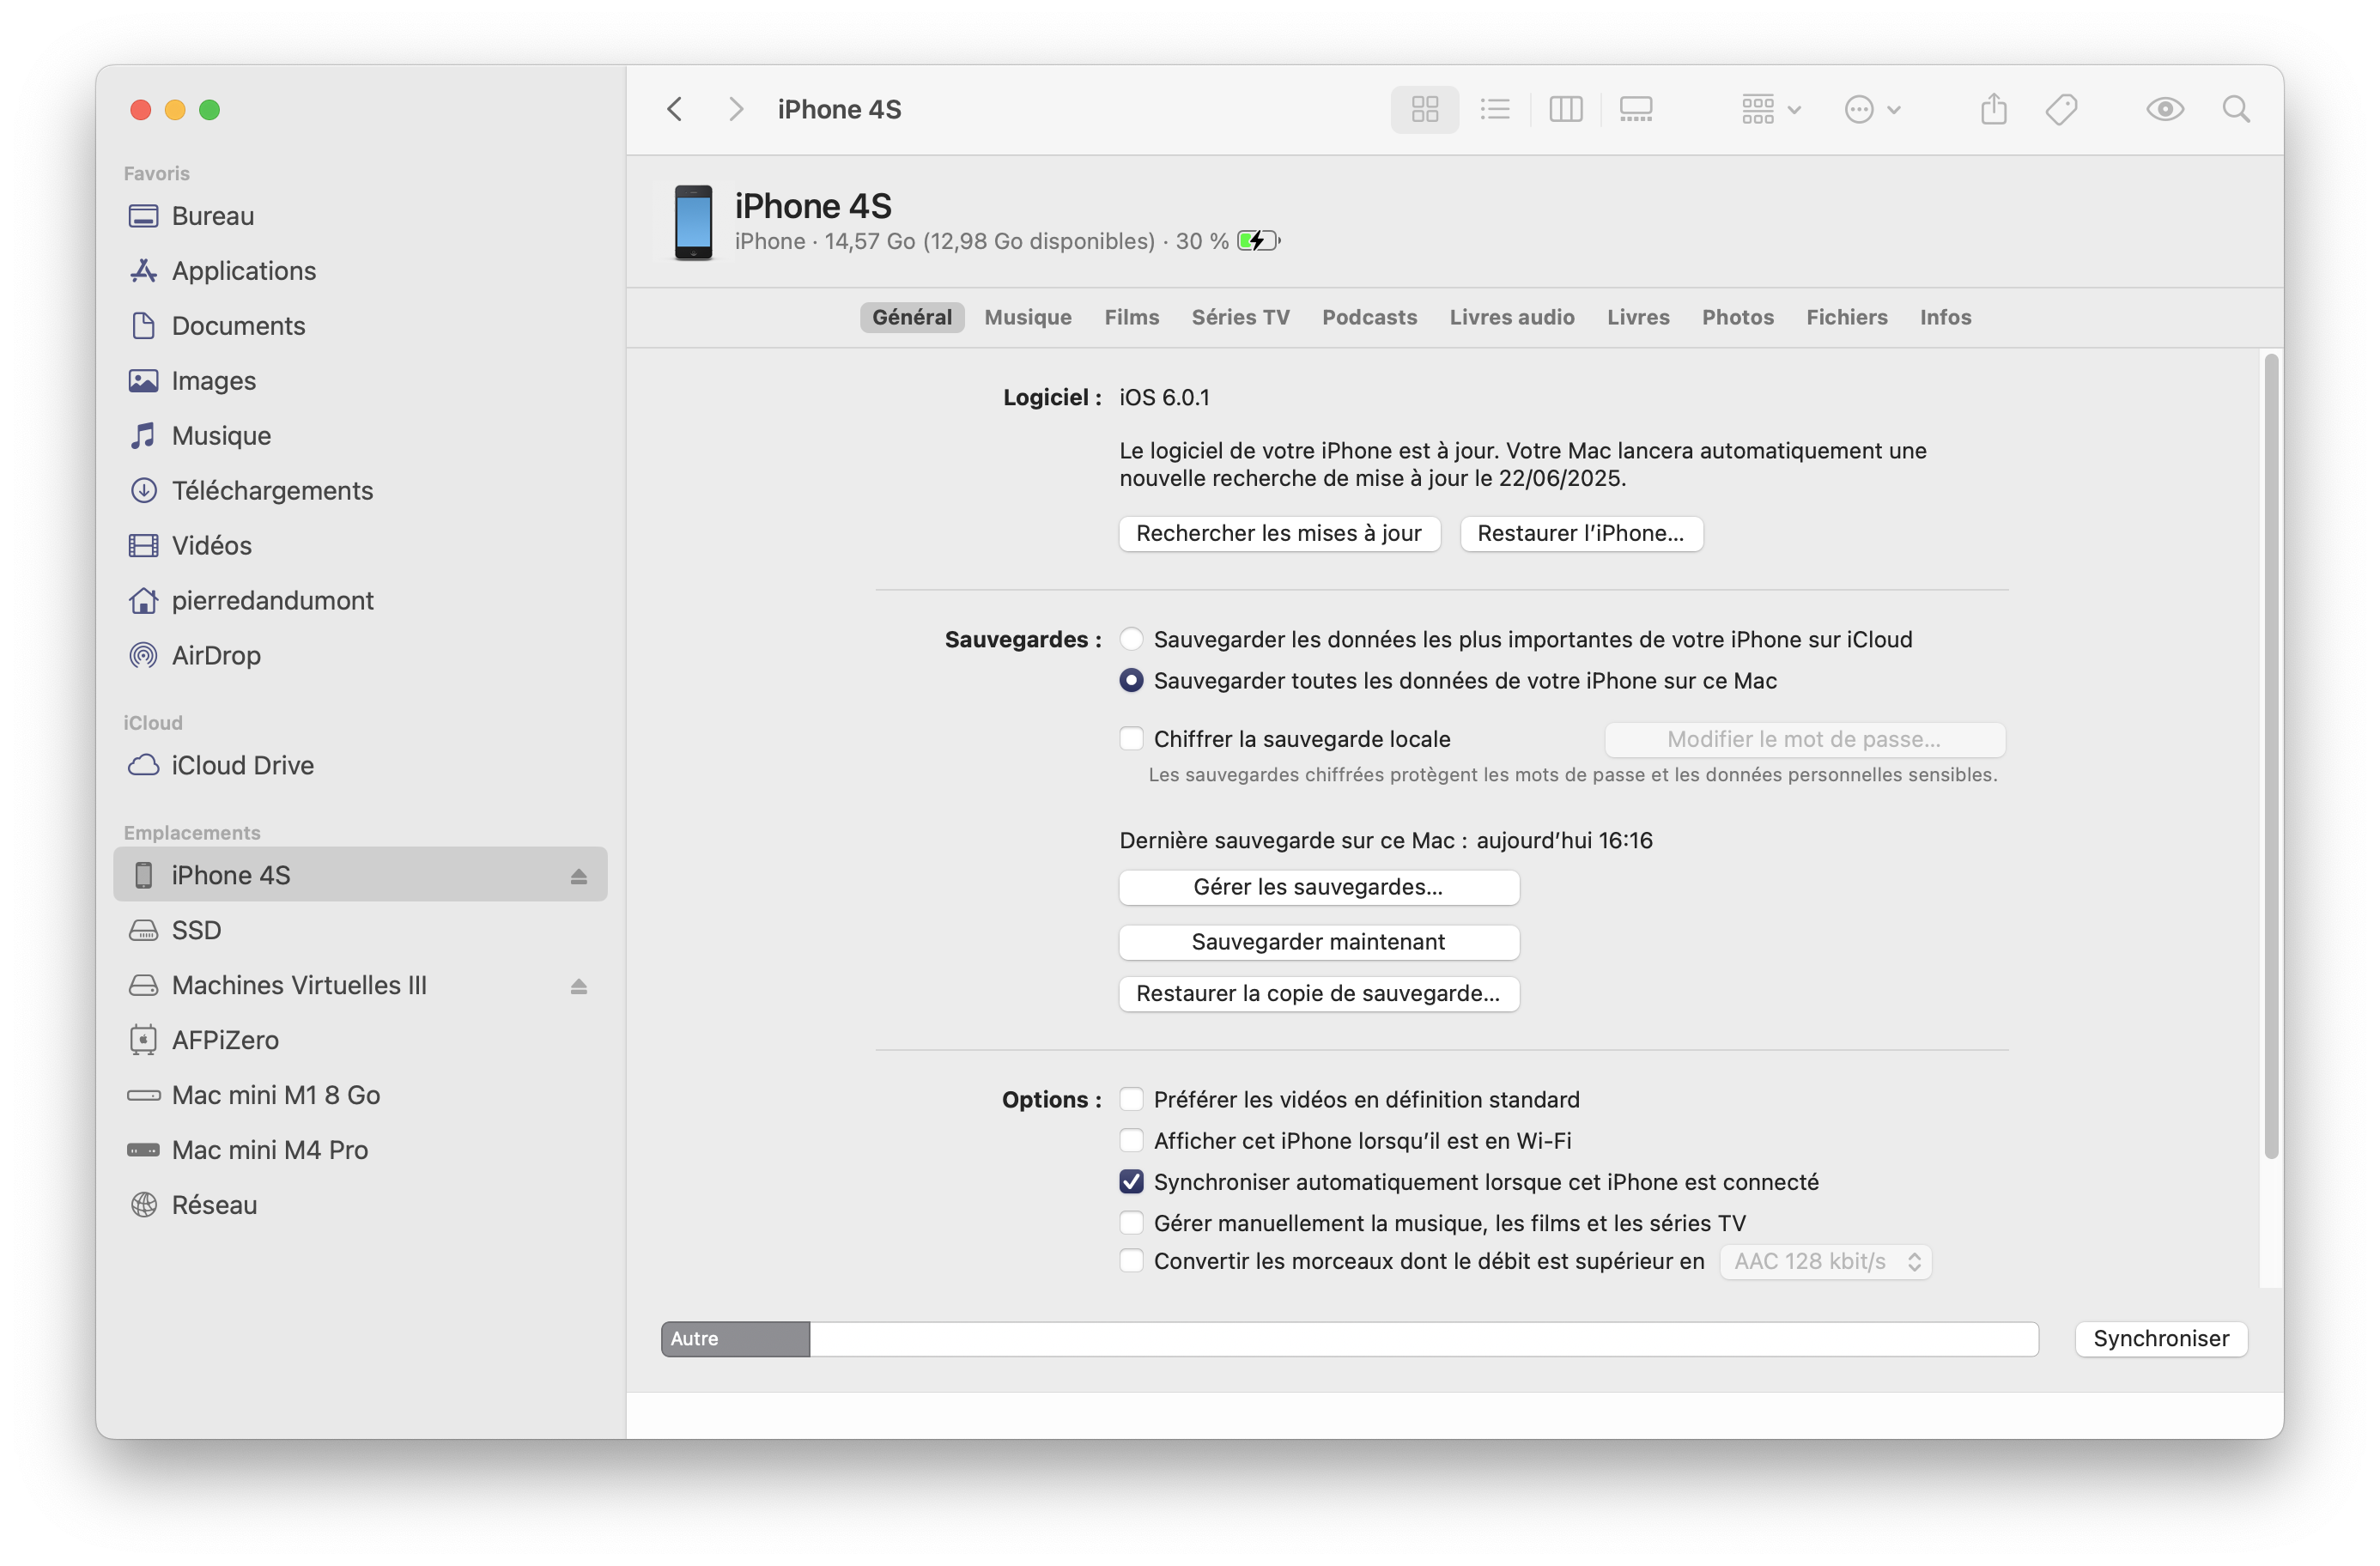Open the ellipsis action menu
The width and height of the screenshot is (2380, 1566).
(1872, 109)
